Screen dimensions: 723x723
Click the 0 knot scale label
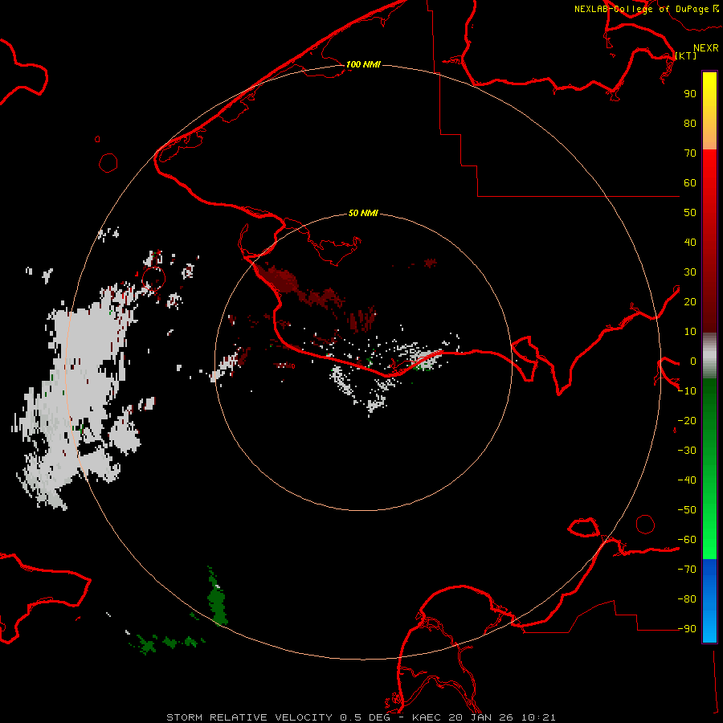[693, 361]
